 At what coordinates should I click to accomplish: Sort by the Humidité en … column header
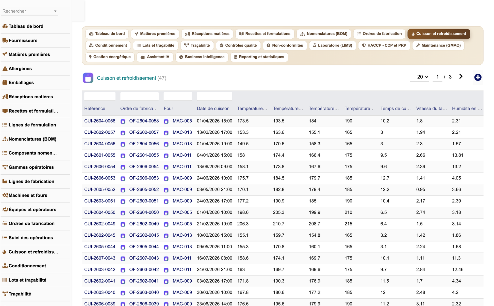pyautogui.click(x=467, y=109)
